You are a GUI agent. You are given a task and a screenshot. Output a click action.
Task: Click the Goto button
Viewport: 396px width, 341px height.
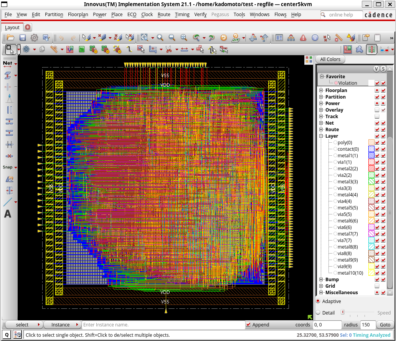[x=385, y=325]
